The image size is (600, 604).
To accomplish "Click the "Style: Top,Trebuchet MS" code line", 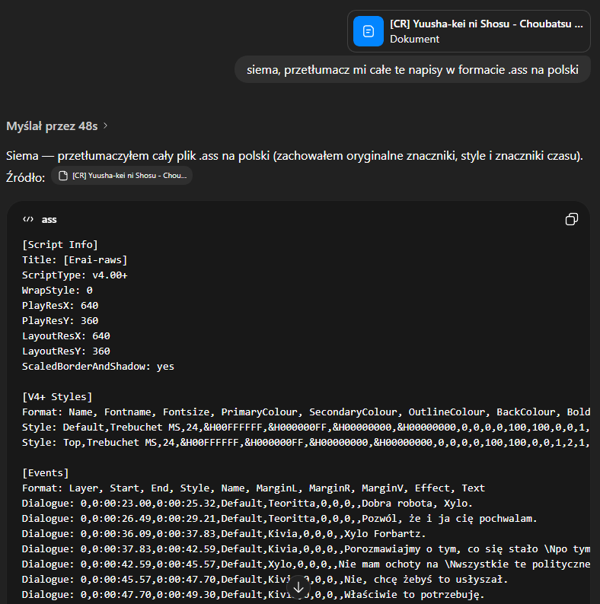I will [x=305, y=442].
